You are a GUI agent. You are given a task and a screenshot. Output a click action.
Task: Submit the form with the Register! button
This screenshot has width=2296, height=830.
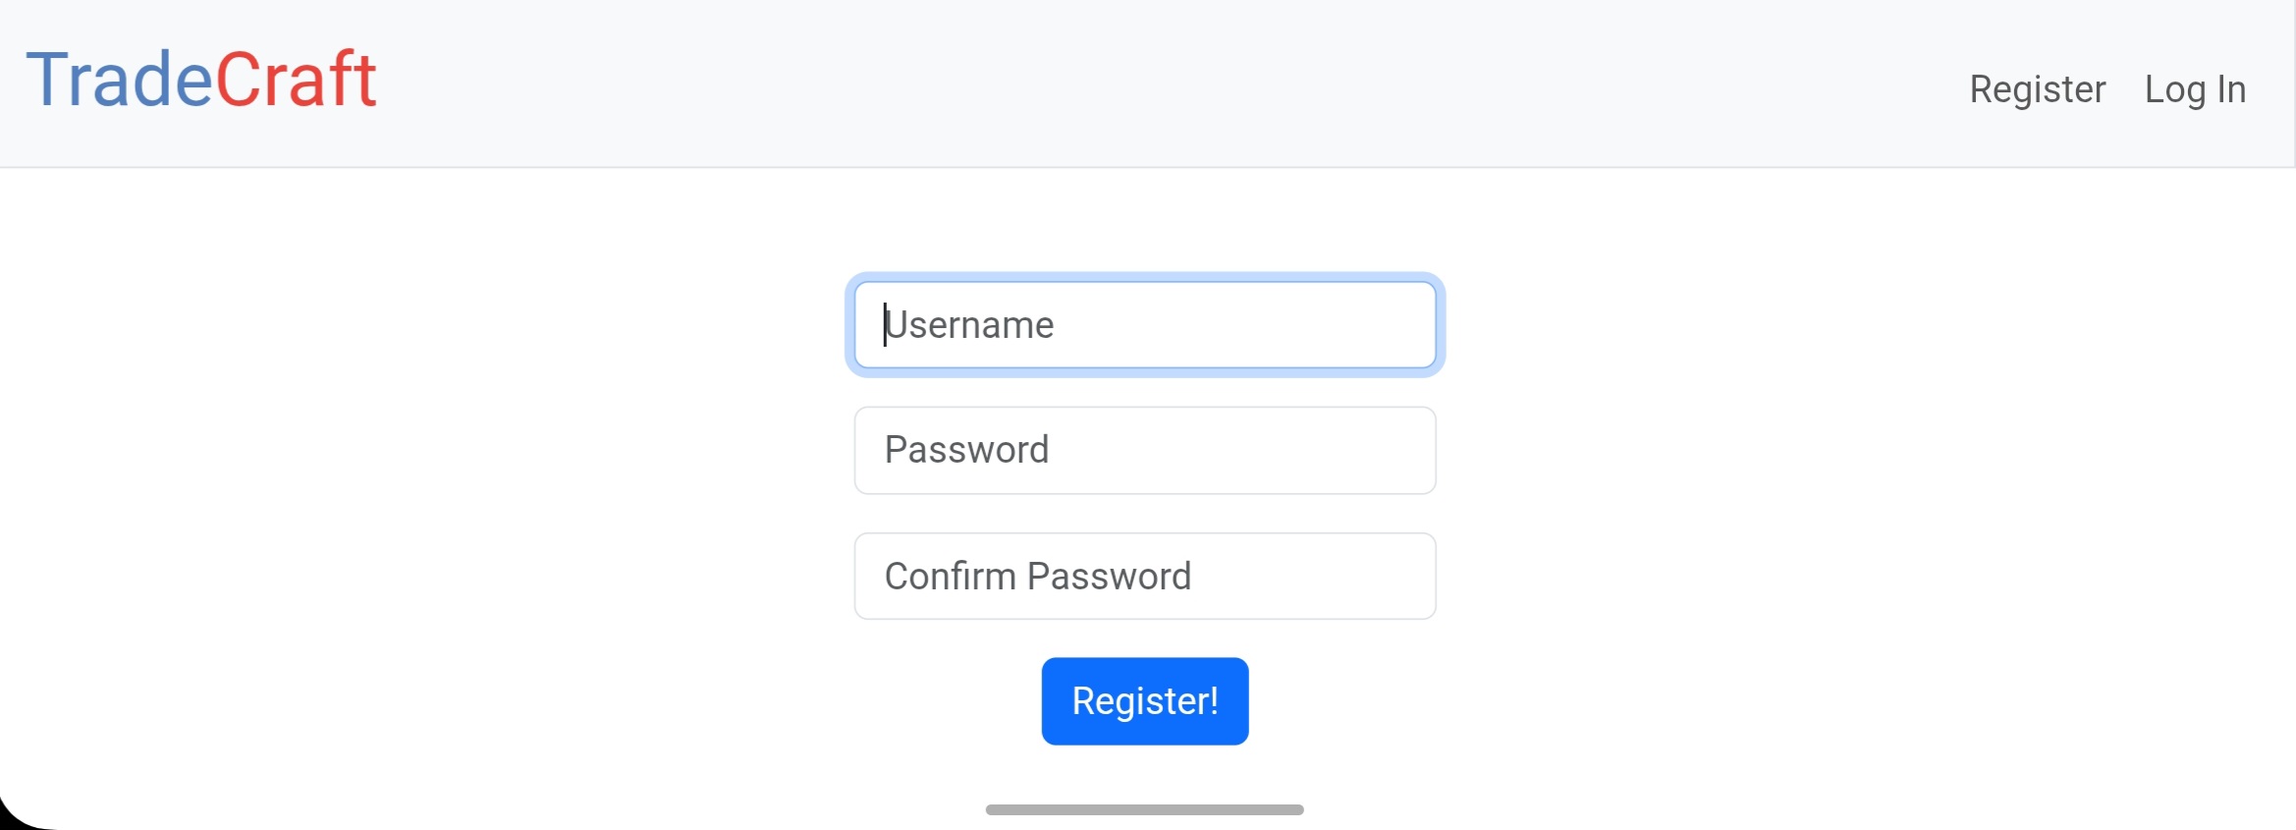pos(1144,701)
